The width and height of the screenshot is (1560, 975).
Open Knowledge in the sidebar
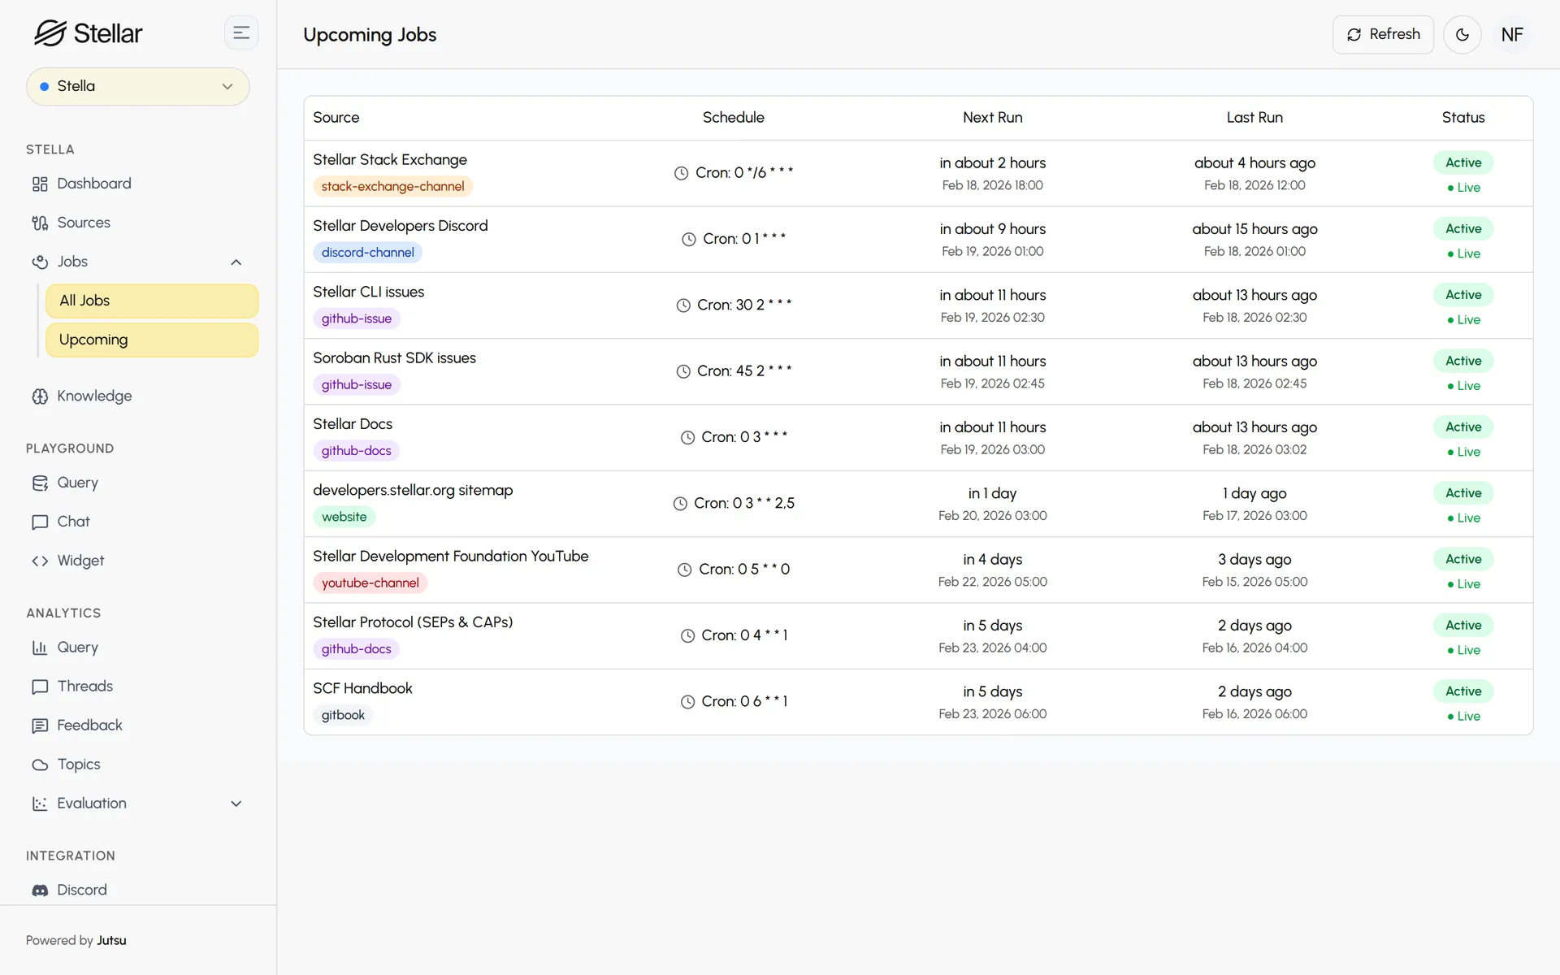tap(94, 396)
